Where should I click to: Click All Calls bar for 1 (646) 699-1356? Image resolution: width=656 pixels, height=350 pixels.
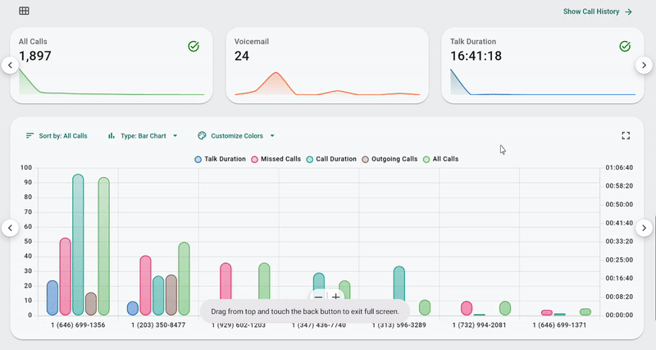click(x=104, y=246)
